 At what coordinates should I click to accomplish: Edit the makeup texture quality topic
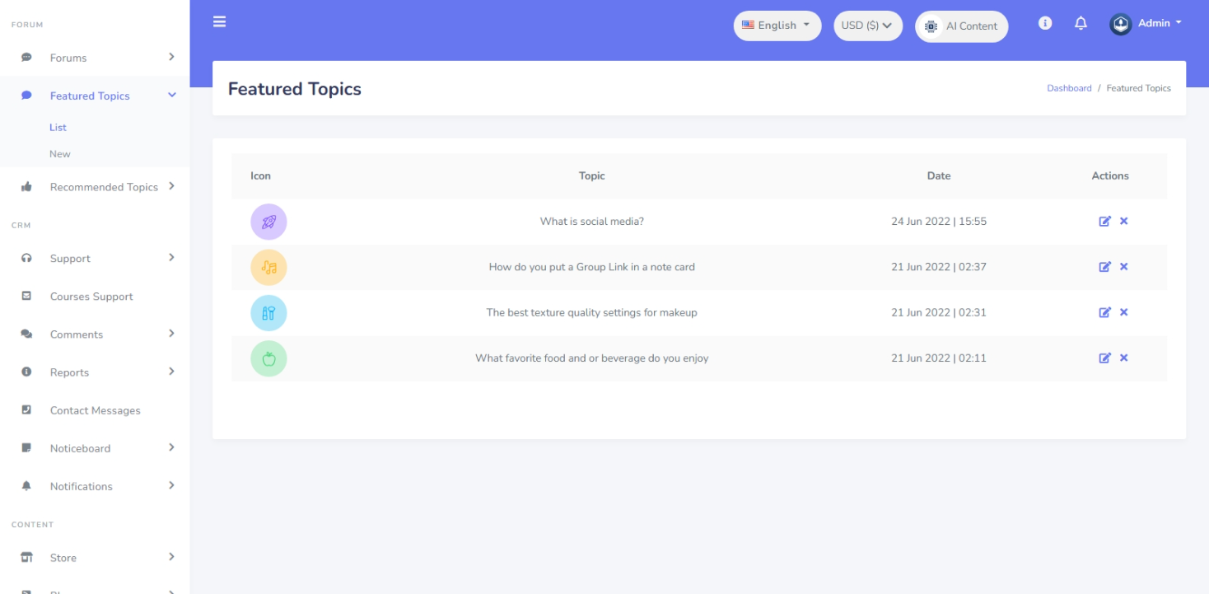pos(1104,311)
